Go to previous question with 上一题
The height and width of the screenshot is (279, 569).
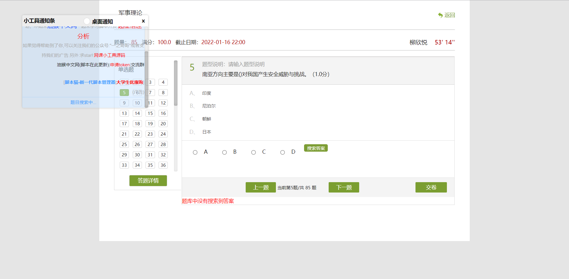(x=261, y=187)
